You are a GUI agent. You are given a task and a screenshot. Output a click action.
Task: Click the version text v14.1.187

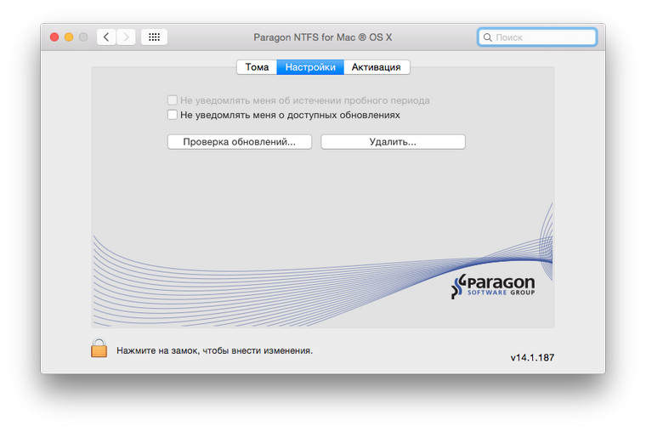click(532, 357)
